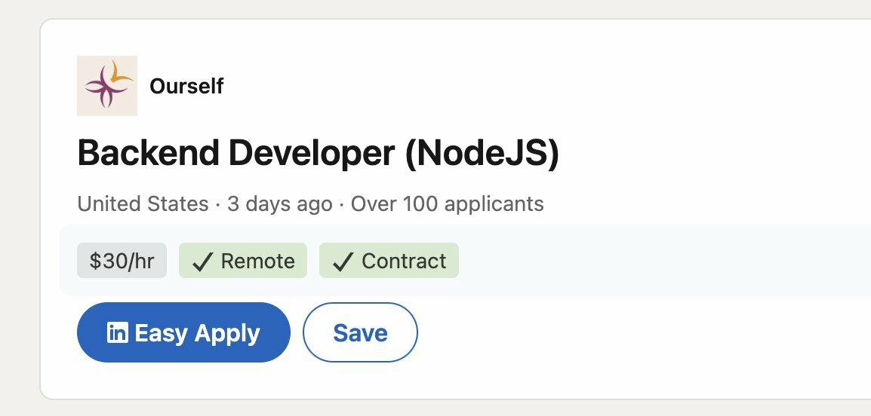The height and width of the screenshot is (416, 871).
Task: Click the Ourself company logo
Action: point(107,86)
